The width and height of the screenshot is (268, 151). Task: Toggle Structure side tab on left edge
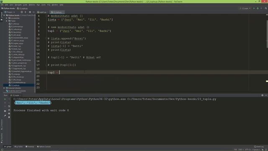pyautogui.click(x=2, y=125)
